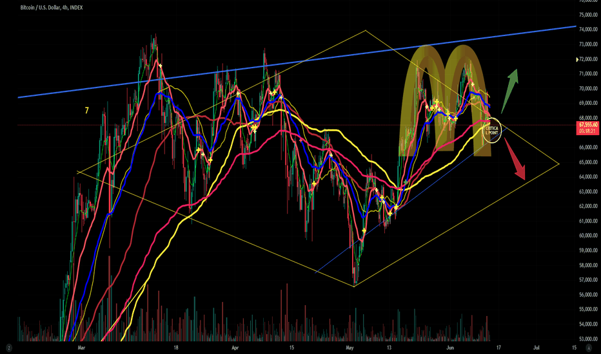
Task: Click the 62,000.00 price axis label
Action: 588,206
